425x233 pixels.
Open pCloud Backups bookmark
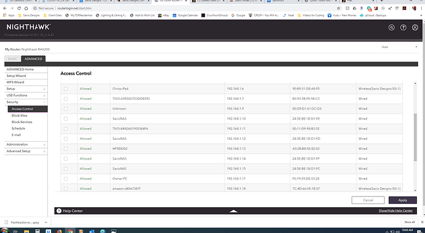pyautogui.click(x=373, y=15)
